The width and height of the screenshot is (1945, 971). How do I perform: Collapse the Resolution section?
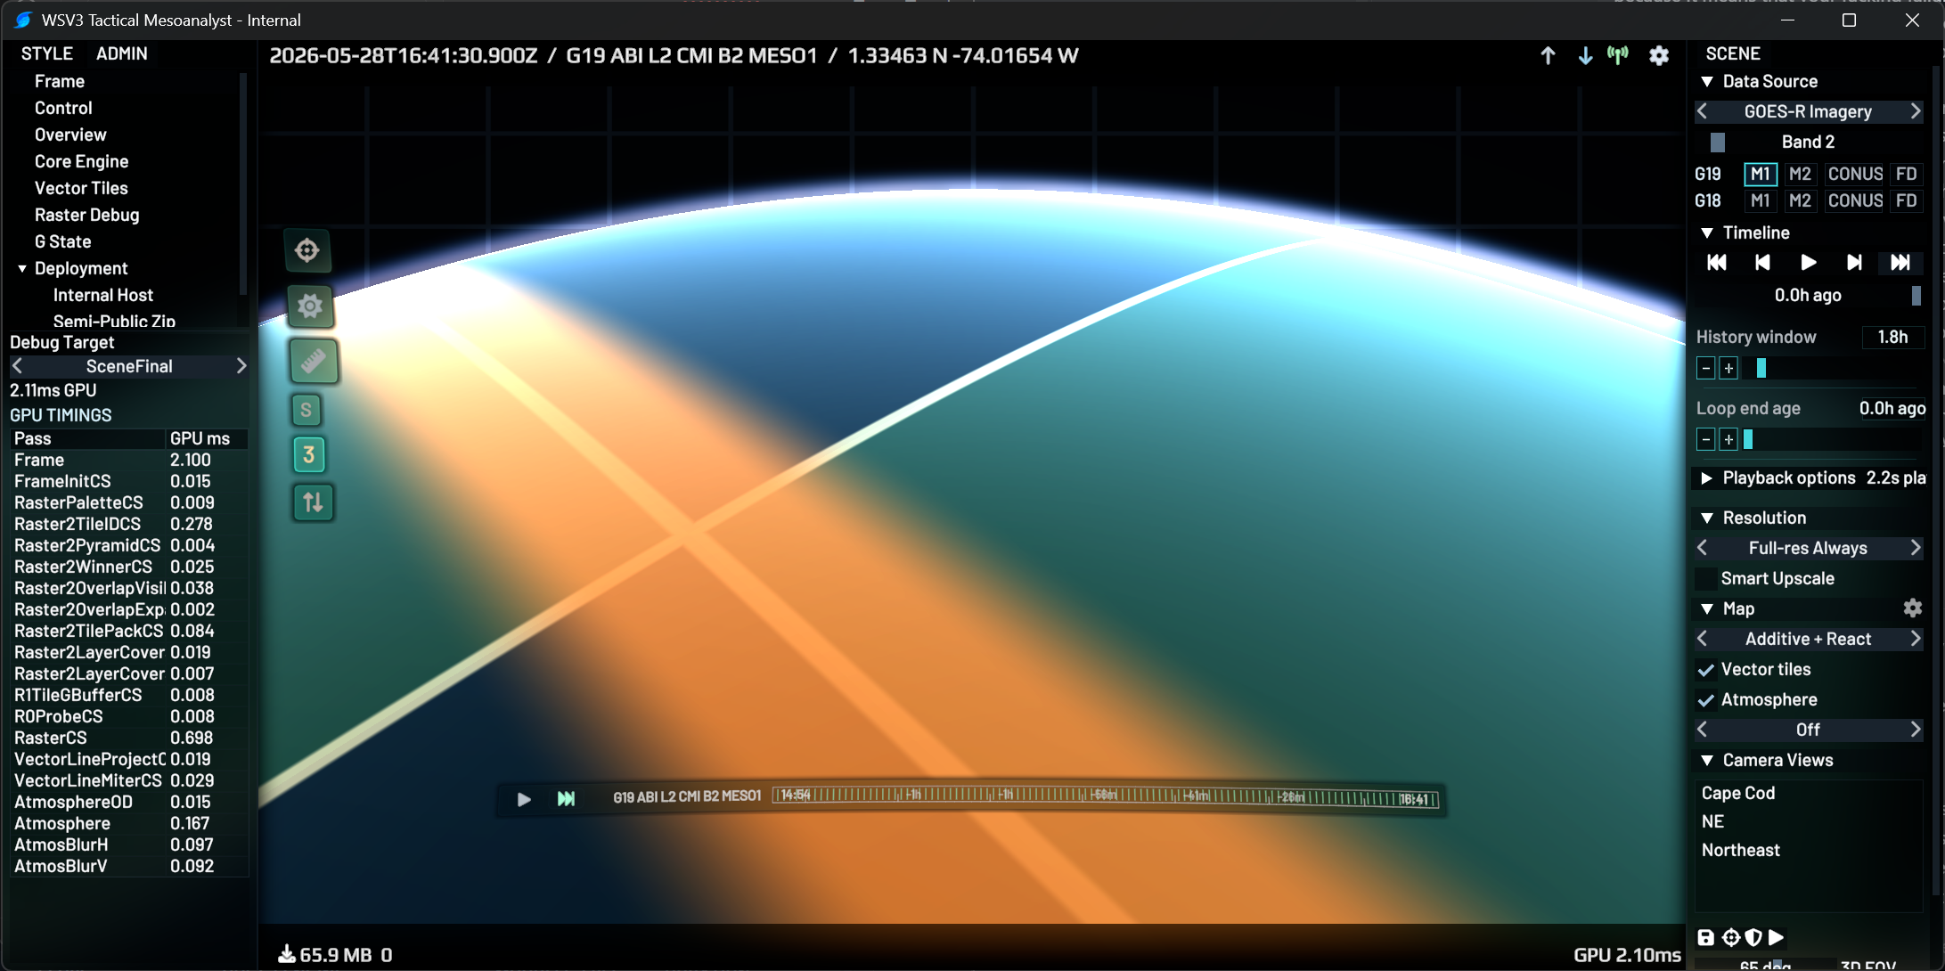tap(1707, 518)
